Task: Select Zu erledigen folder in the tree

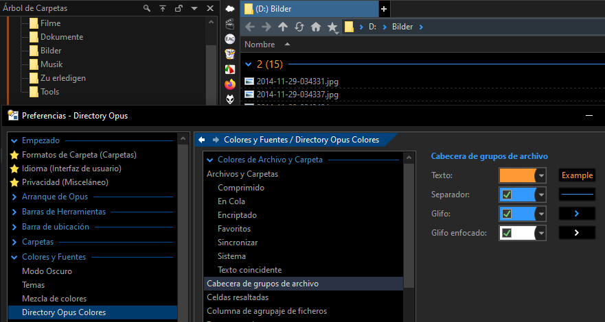Action: point(63,77)
